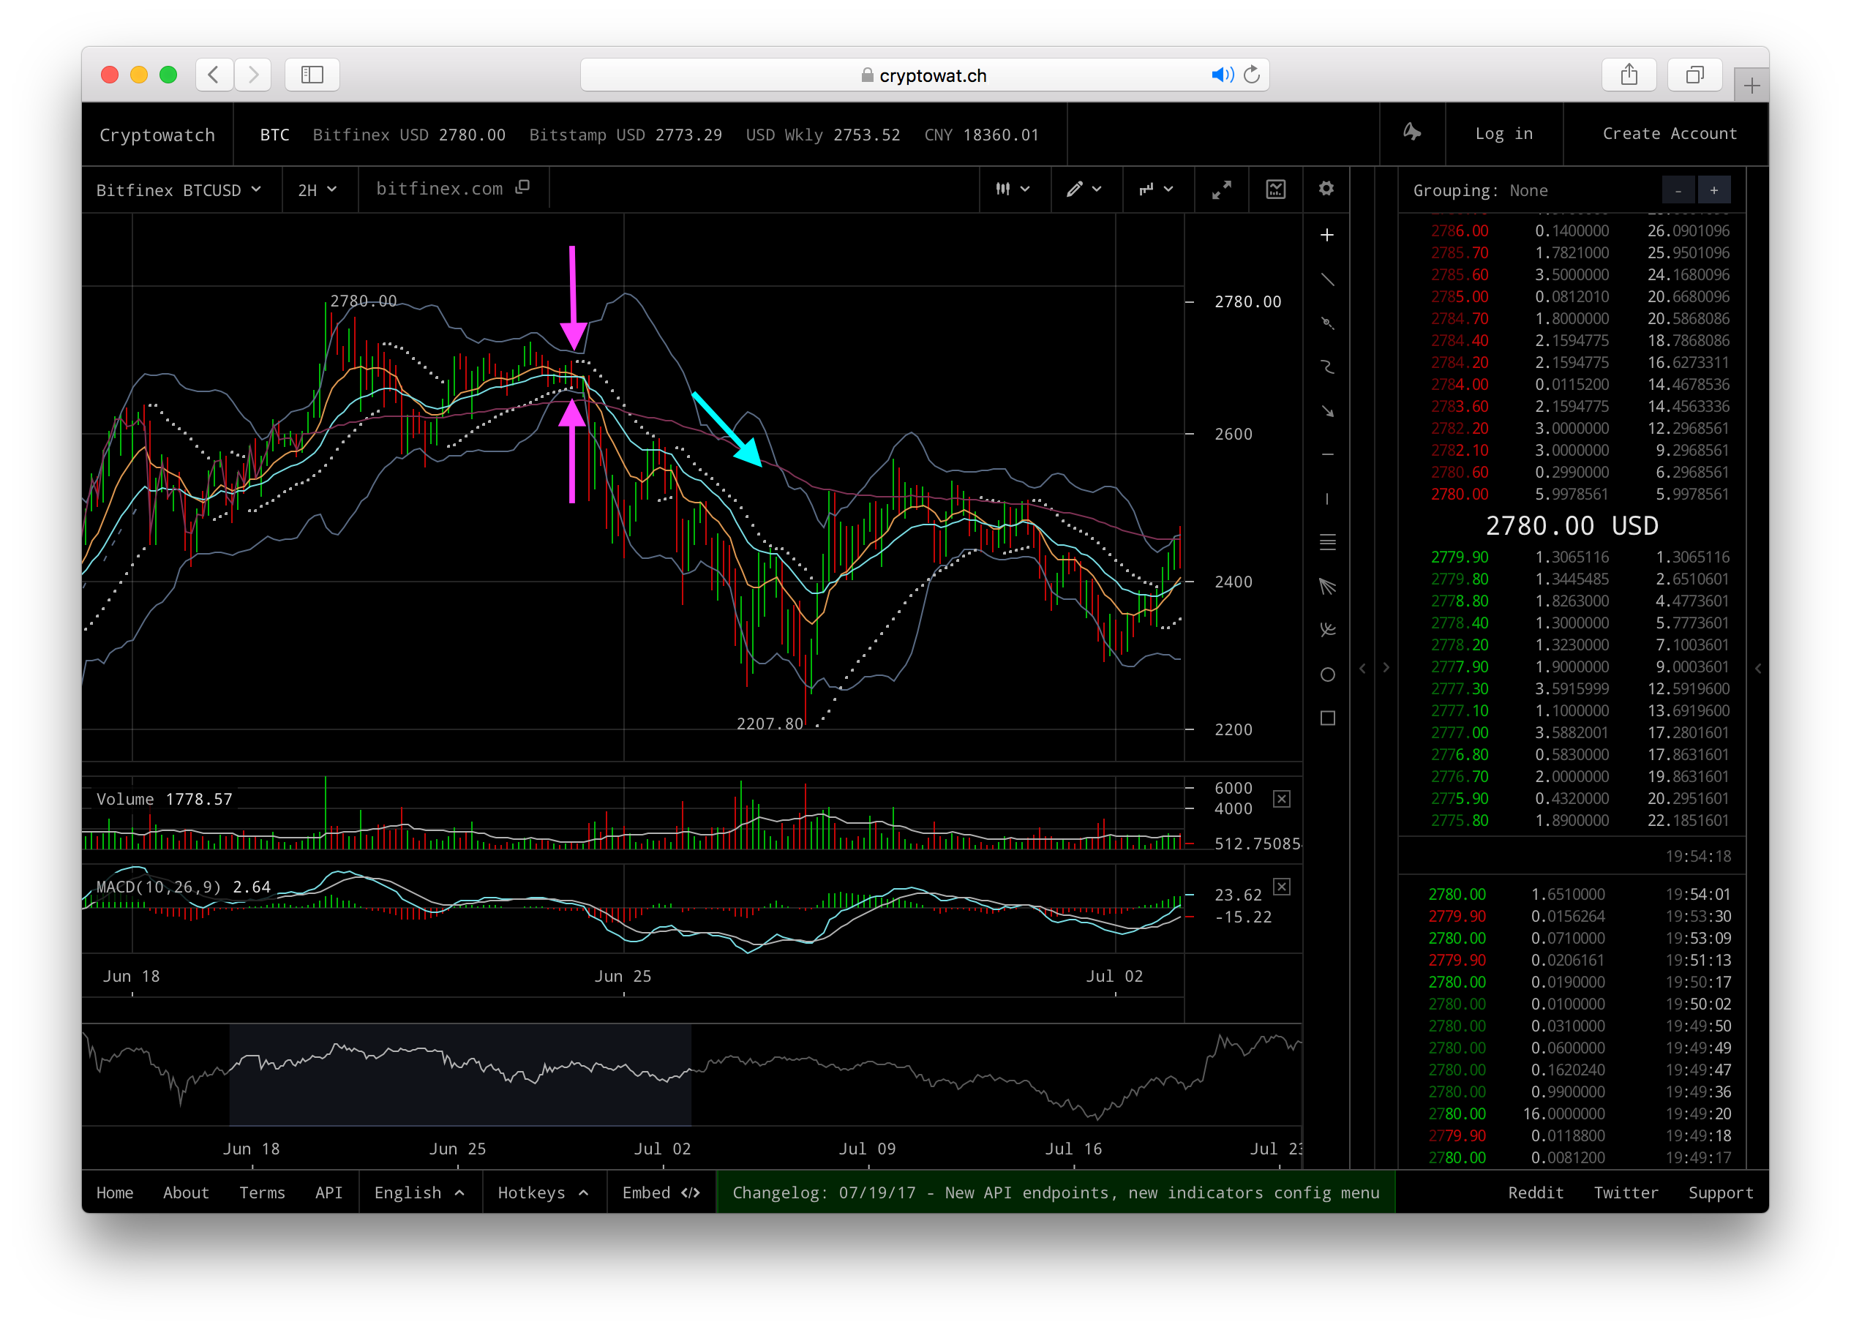Open the theme icon beside Log in
The width and height of the screenshot is (1851, 1330).
[x=1412, y=133]
